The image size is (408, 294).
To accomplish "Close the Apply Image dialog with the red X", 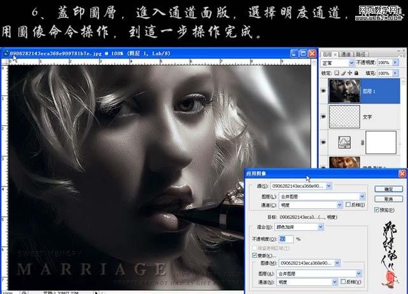I will (402, 174).
